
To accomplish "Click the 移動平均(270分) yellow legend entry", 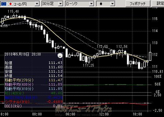I will pyautogui.click(x=19, y=80).
